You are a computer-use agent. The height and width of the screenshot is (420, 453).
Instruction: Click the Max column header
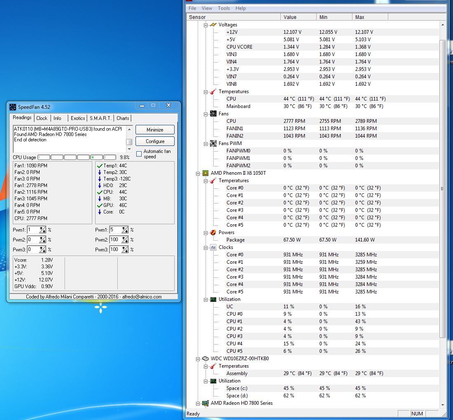point(370,17)
